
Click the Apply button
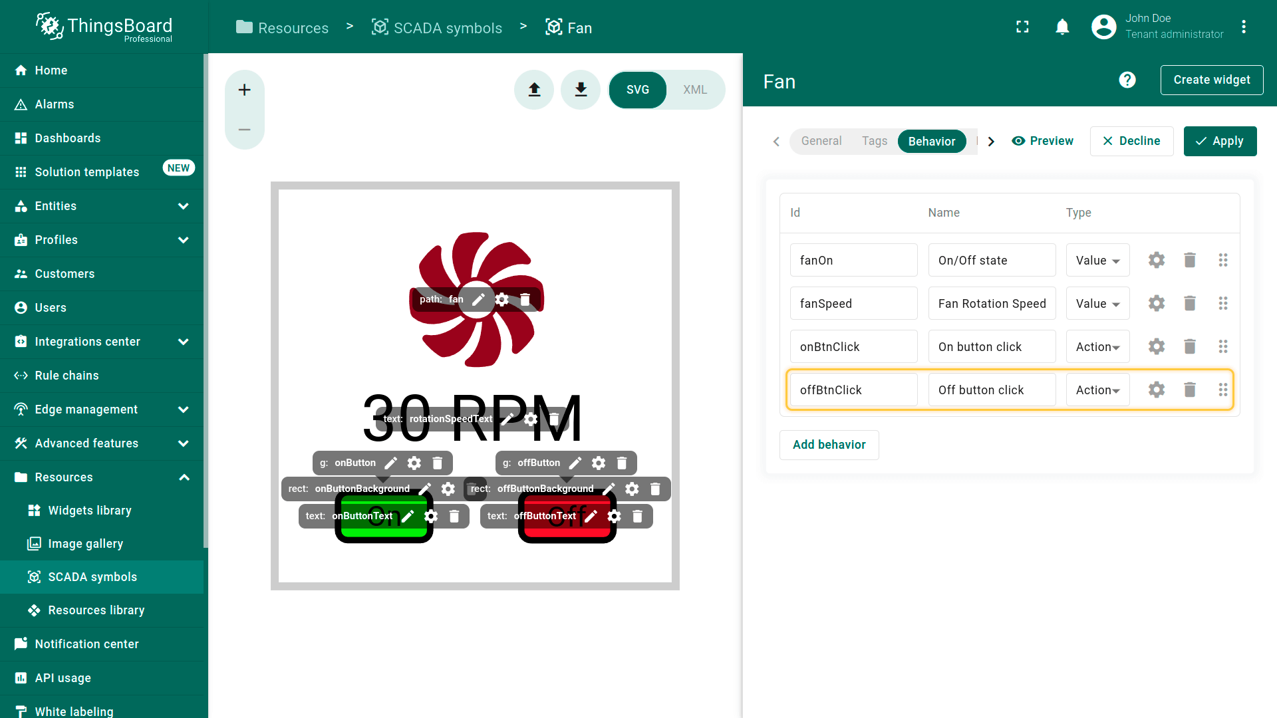point(1219,141)
